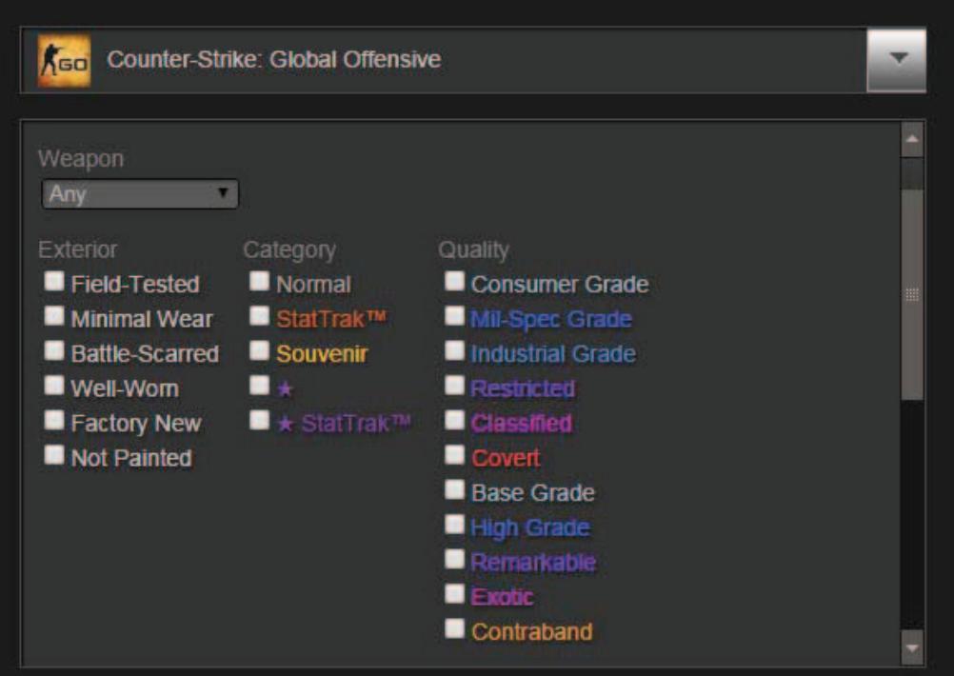Toggle the star-only category checkbox
Viewport: 954px width, 676px height.
pyautogui.click(x=260, y=386)
